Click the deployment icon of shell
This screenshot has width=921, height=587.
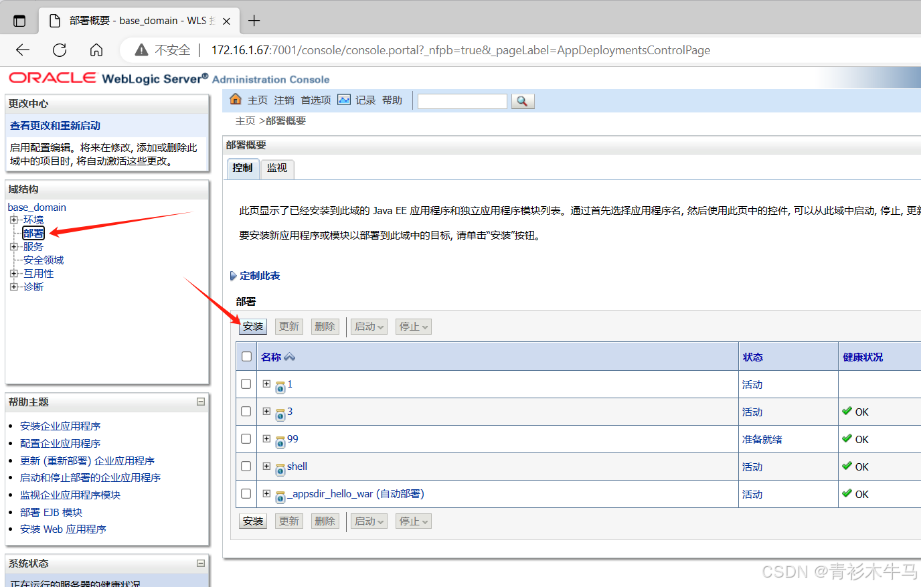coord(280,469)
